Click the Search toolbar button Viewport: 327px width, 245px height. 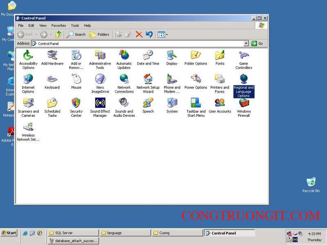tap(76, 34)
